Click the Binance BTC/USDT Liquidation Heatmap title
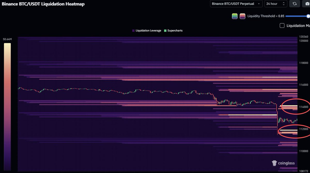This screenshot has width=310, height=173. pyautogui.click(x=43, y=4)
